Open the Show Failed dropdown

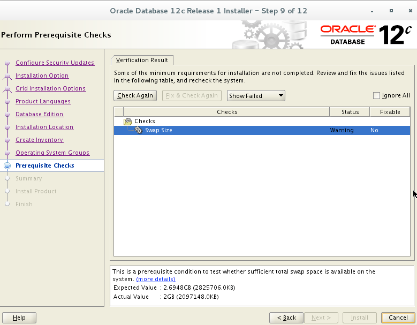[256, 96]
